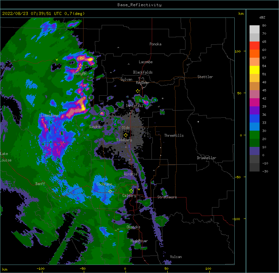
Task: Select the Strathmore label
Action: [167, 197]
